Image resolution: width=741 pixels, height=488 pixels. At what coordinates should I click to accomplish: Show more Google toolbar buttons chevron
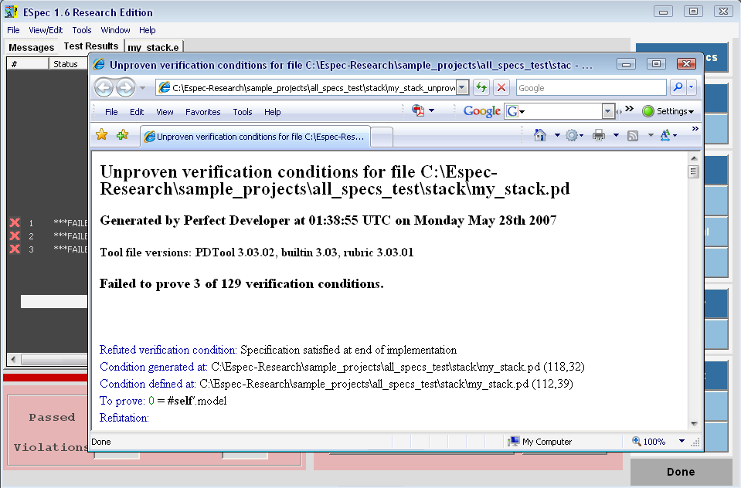pyautogui.click(x=629, y=109)
